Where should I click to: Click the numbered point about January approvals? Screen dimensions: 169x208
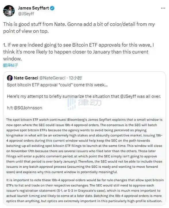(x=78, y=52)
